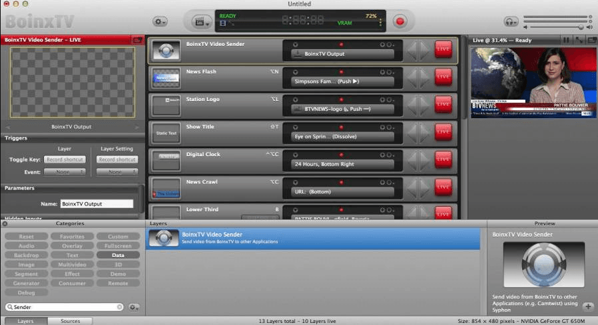This screenshot has width=598, height=325.
Task: Toggle LIVE for BoinxTV Video Sender layer
Action: (443, 49)
